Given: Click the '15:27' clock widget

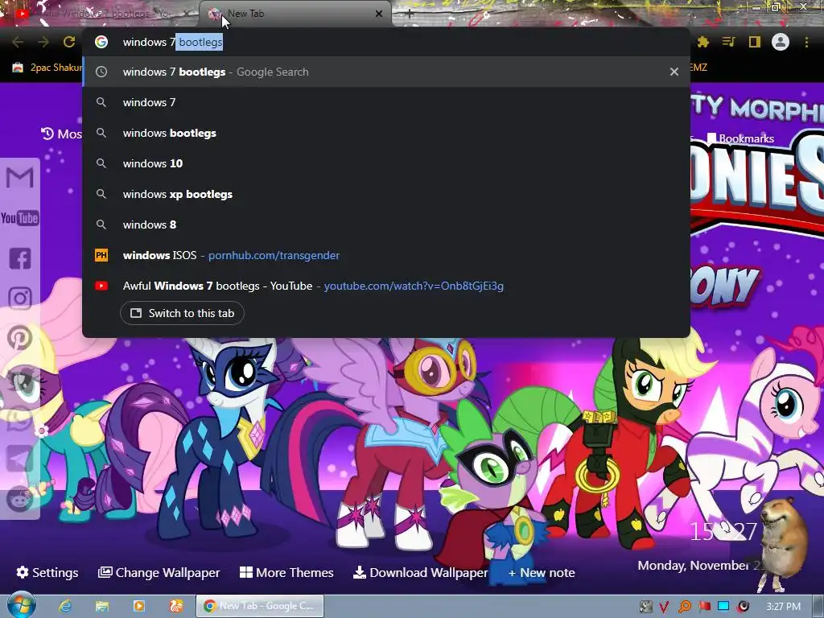Looking at the screenshot, I should [723, 532].
